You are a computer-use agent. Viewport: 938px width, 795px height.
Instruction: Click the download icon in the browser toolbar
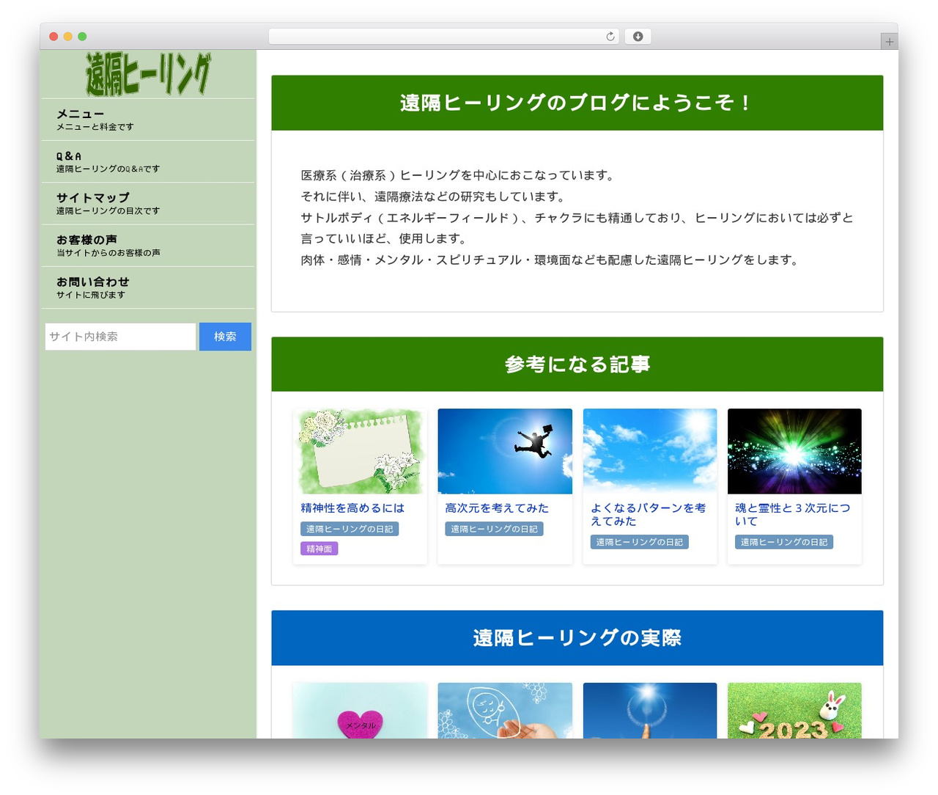pyautogui.click(x=638, y=37)
